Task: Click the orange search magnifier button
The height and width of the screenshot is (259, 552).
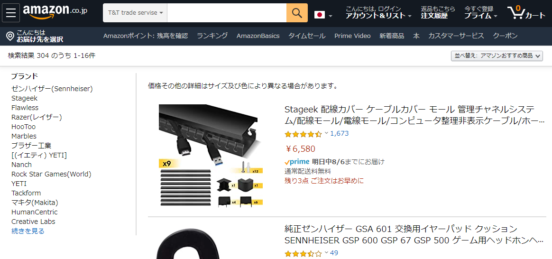Action: pos(297,13)
